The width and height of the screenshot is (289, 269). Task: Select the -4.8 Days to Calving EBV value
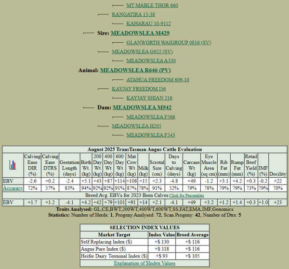pos(174,181)
